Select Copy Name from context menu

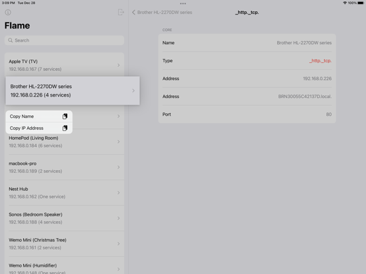click(38, 116)
